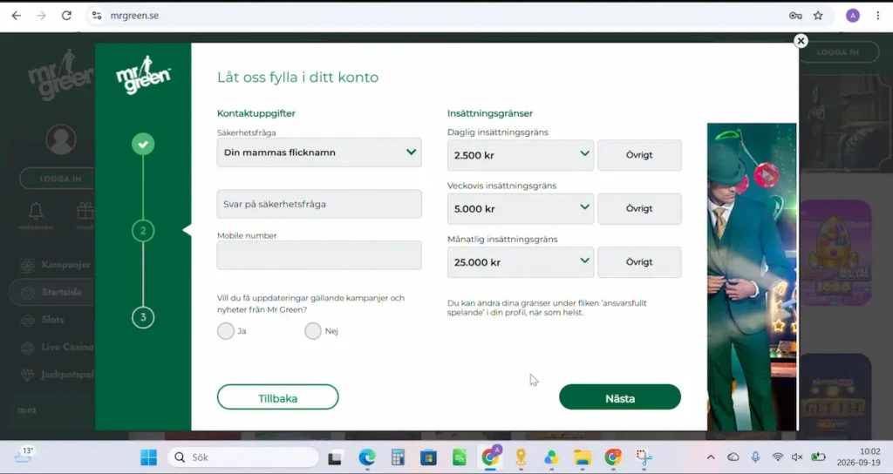Screen dimensions: 893x474
Task: Focus the Mobile number input field
Action: (319, 255)
